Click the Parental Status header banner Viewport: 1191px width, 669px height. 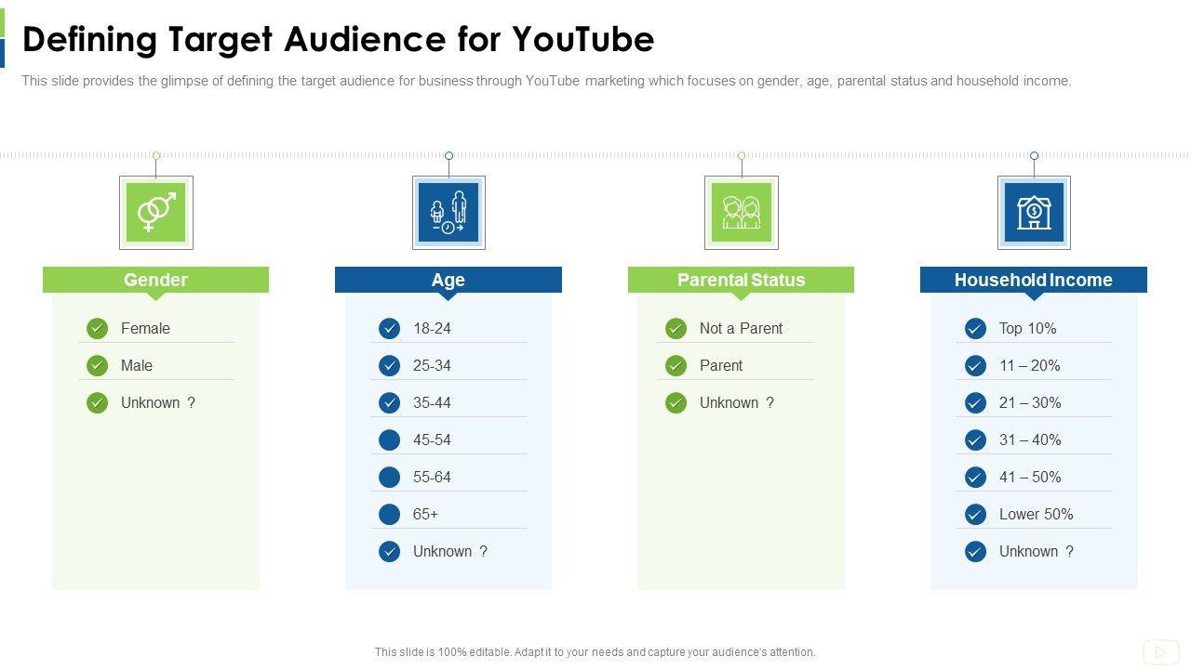pos(741,280)
